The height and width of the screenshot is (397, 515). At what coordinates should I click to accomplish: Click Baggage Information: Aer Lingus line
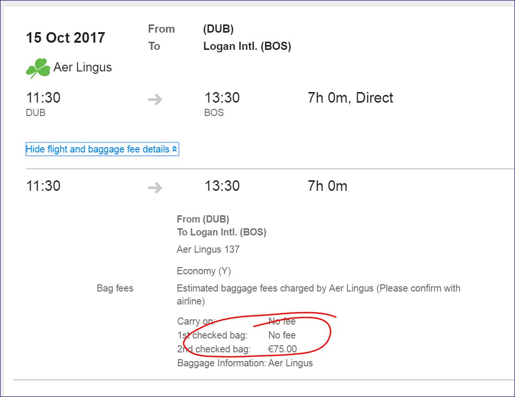click(x=245, y=363)
